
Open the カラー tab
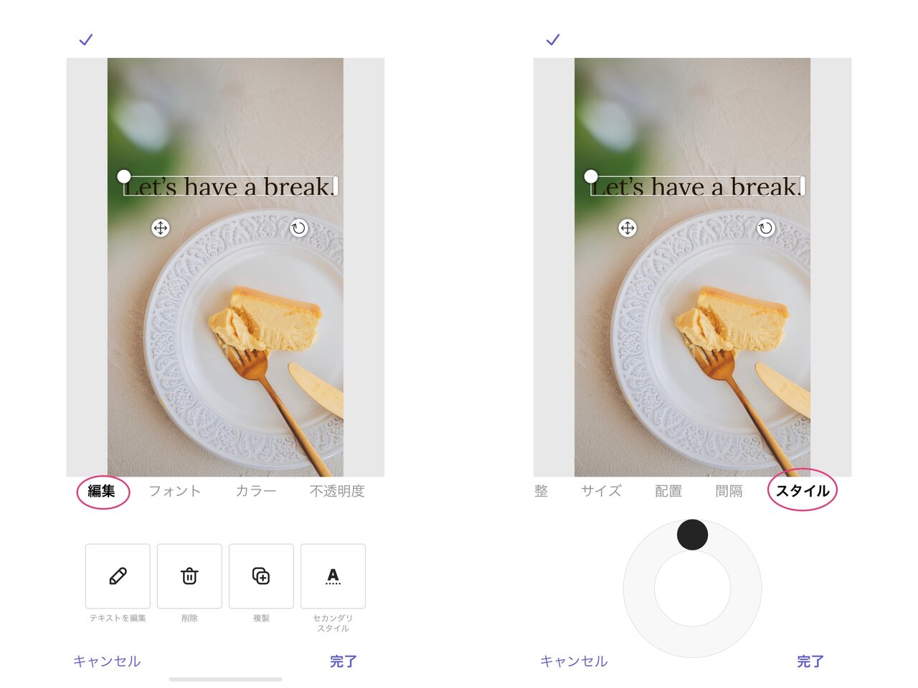pos(256,491)
